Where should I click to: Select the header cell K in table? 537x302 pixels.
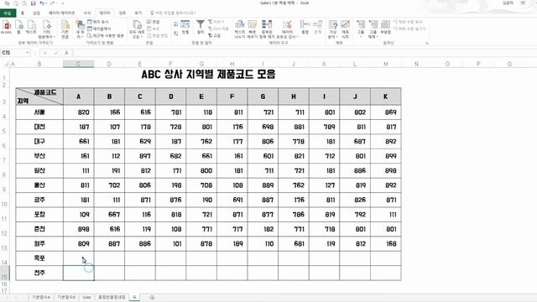pos(386,96)
